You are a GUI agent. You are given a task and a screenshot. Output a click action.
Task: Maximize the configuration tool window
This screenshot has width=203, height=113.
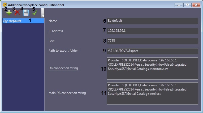point(187,5)
